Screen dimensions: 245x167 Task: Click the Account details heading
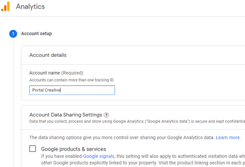(x=48, y=55)
